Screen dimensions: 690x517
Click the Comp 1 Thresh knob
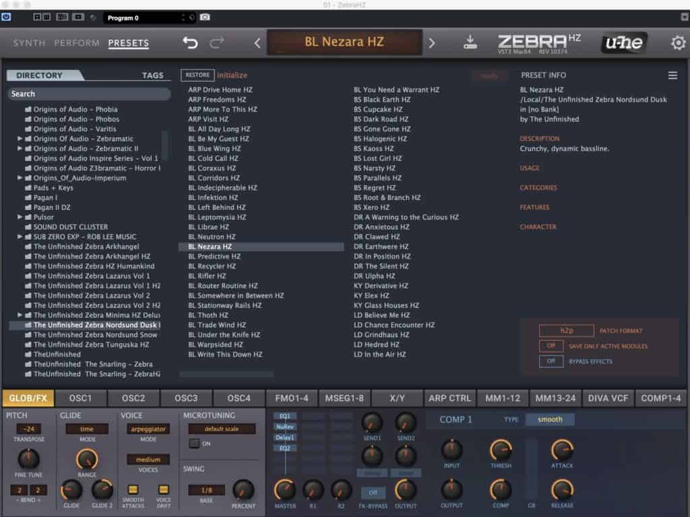501,450
